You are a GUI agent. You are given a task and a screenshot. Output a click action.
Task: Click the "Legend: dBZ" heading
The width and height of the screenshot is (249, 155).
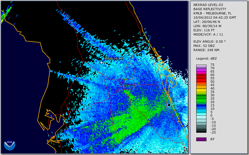[206, 58]
